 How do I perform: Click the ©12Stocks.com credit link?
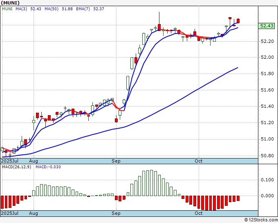(x=261, y=220)
